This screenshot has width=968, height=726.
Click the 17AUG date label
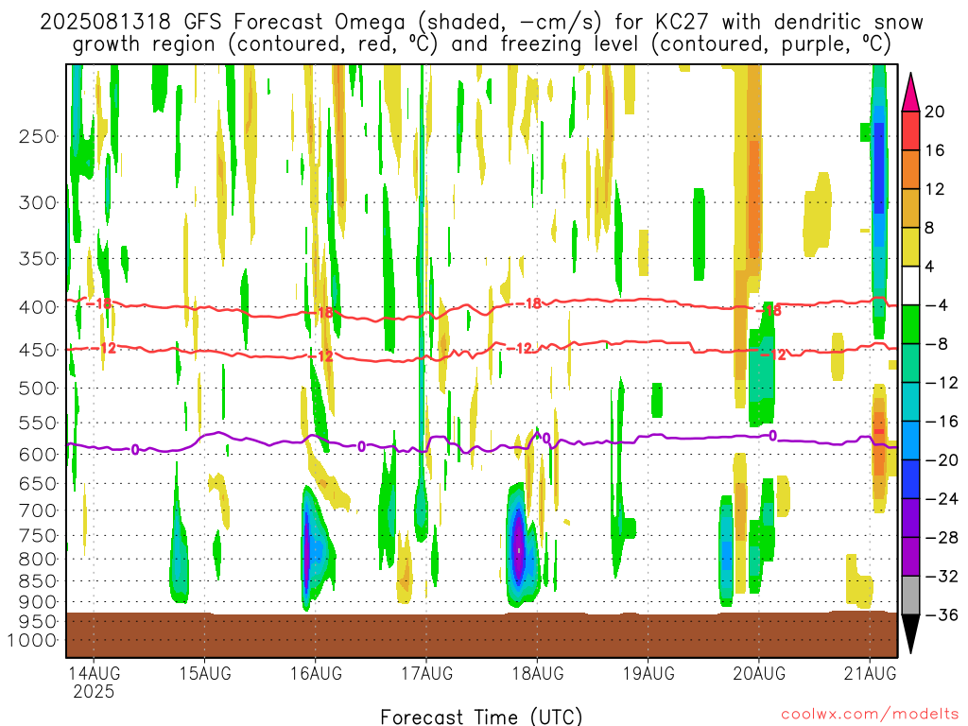[x=426, y=672]
